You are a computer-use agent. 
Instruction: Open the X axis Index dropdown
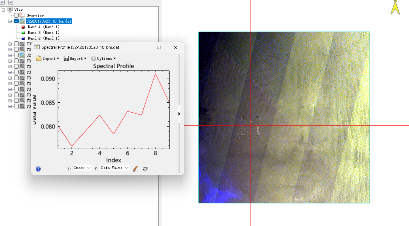click(x=82, y=168)
